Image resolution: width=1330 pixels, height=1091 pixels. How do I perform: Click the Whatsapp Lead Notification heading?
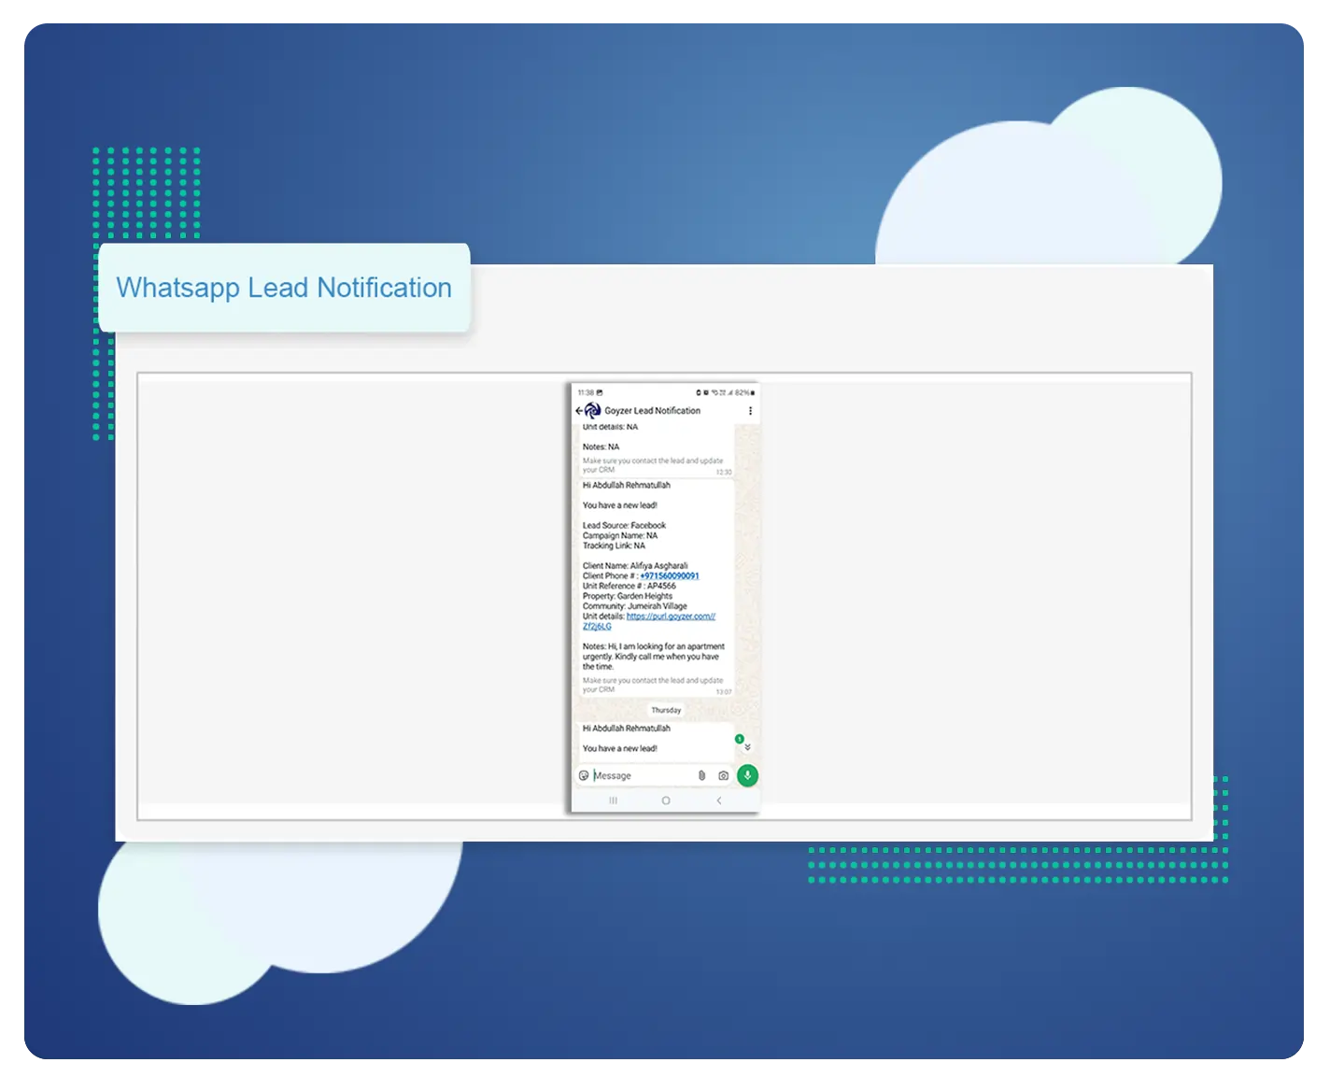point(284,288)
